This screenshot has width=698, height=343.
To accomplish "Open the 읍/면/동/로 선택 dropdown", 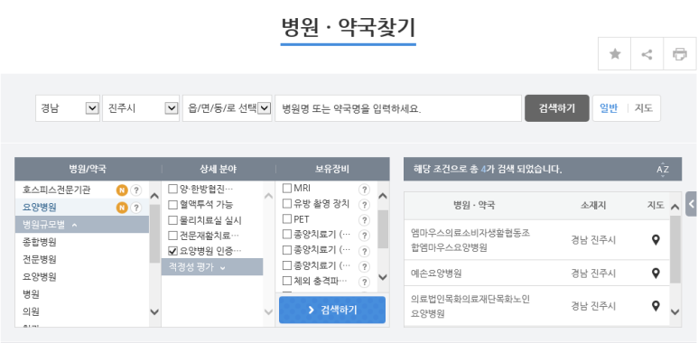I will click(x=227, y=108).
